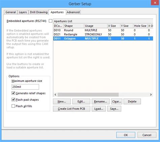
Task: Click the horizontal scrollbar thumb
Action: pos(88,94)
